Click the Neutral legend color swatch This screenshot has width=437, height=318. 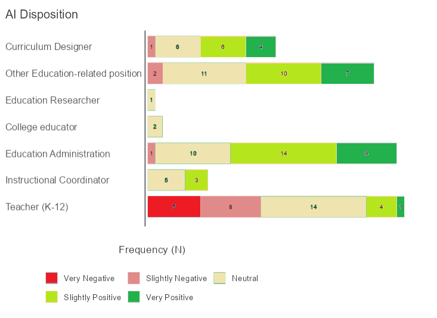tap(220, 278)
